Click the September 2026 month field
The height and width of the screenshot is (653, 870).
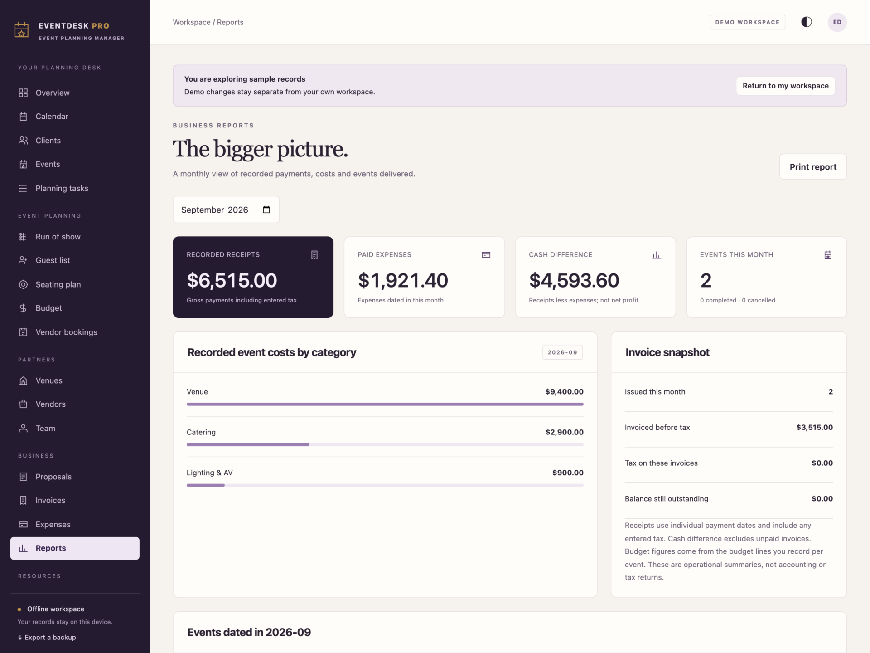[x=226, y=210]
